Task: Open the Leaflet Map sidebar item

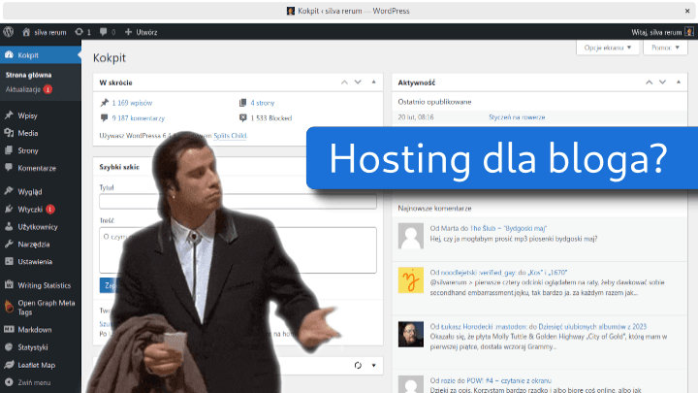Action: [36, 365]
